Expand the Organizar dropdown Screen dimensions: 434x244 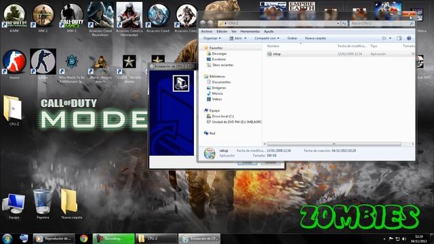[x=212, y=38]
